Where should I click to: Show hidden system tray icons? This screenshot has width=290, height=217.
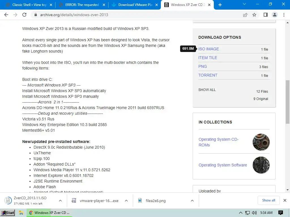click(x=241, y=213)
